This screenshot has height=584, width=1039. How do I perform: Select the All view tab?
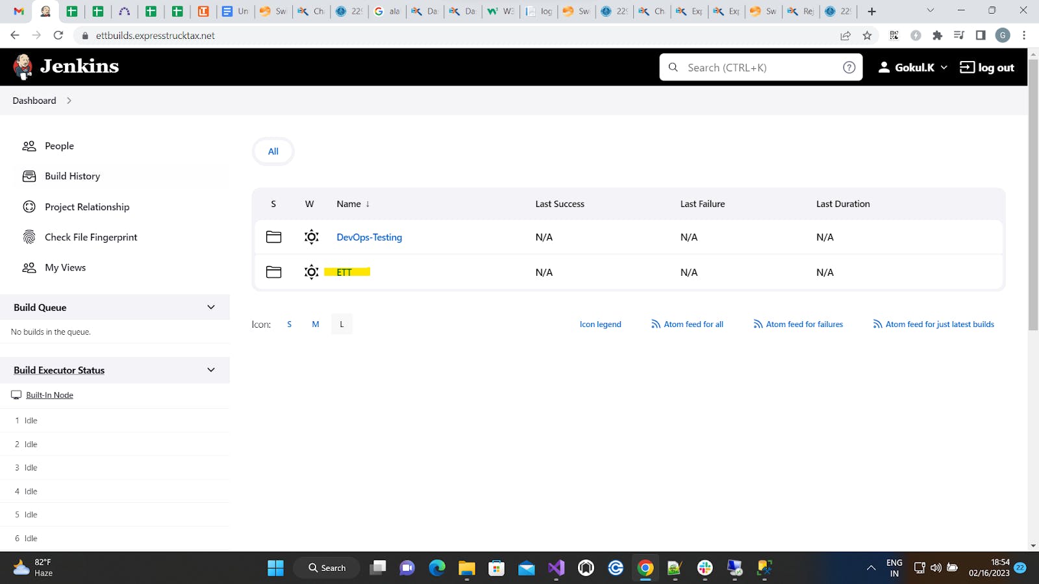coord(273,151)
